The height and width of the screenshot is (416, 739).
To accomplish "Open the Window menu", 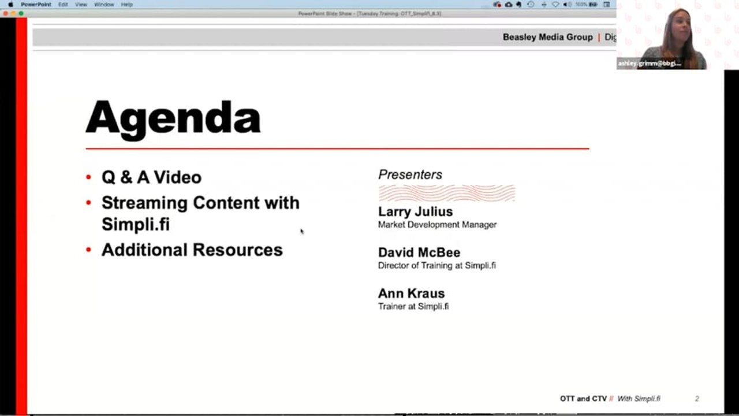I will coord(104,4).
